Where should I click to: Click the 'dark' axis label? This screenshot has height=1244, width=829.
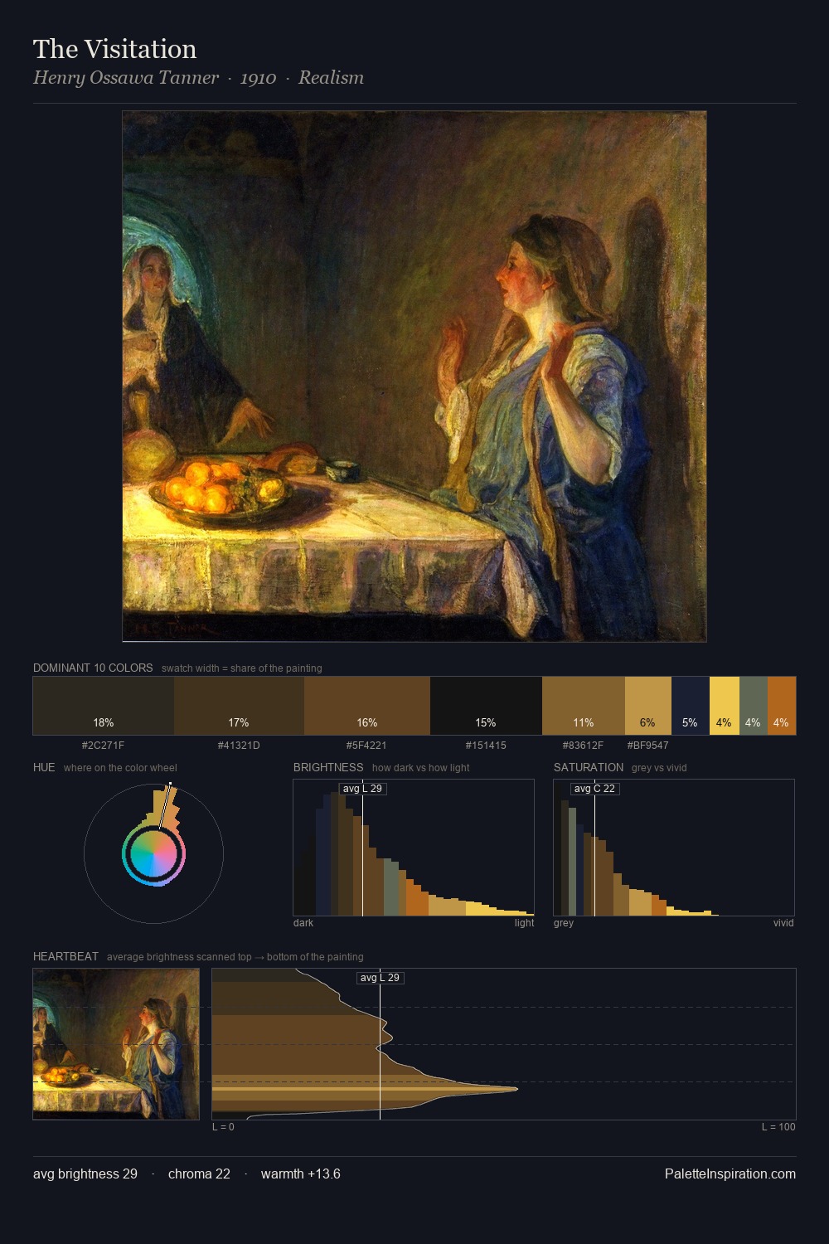click(303, 923)
